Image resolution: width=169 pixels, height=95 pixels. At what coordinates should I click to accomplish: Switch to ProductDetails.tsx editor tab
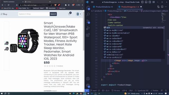click(x=103, y=7)
